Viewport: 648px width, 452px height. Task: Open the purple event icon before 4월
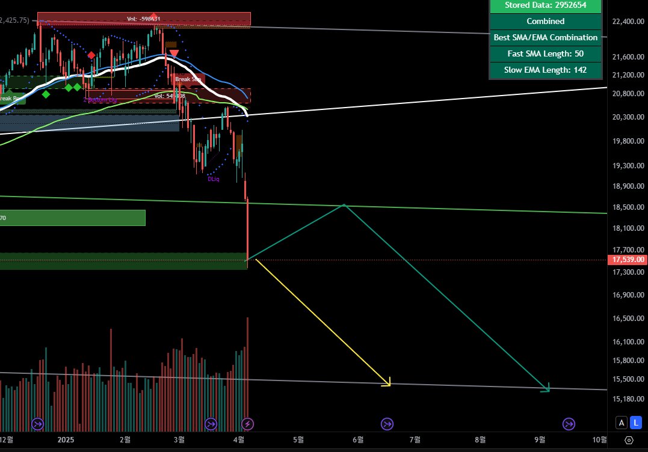(211, 424)
